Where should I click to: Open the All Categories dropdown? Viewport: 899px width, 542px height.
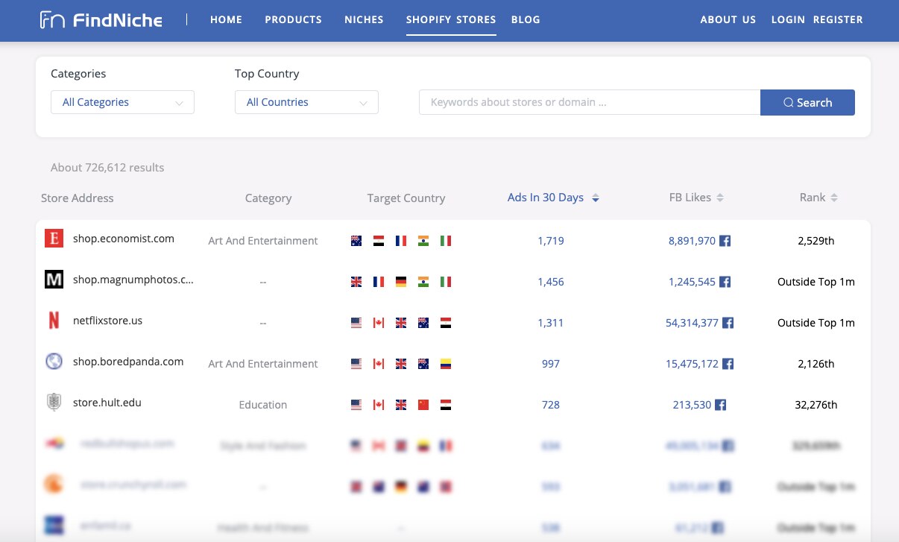point(122,102)
